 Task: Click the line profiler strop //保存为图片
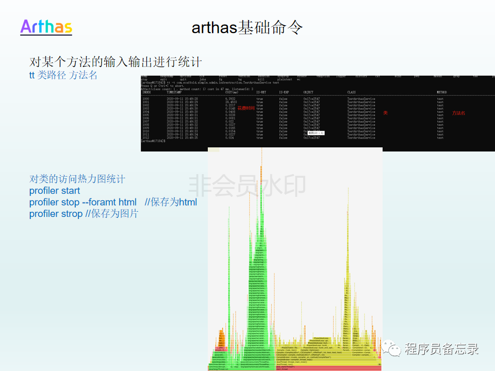pos(84,213)
